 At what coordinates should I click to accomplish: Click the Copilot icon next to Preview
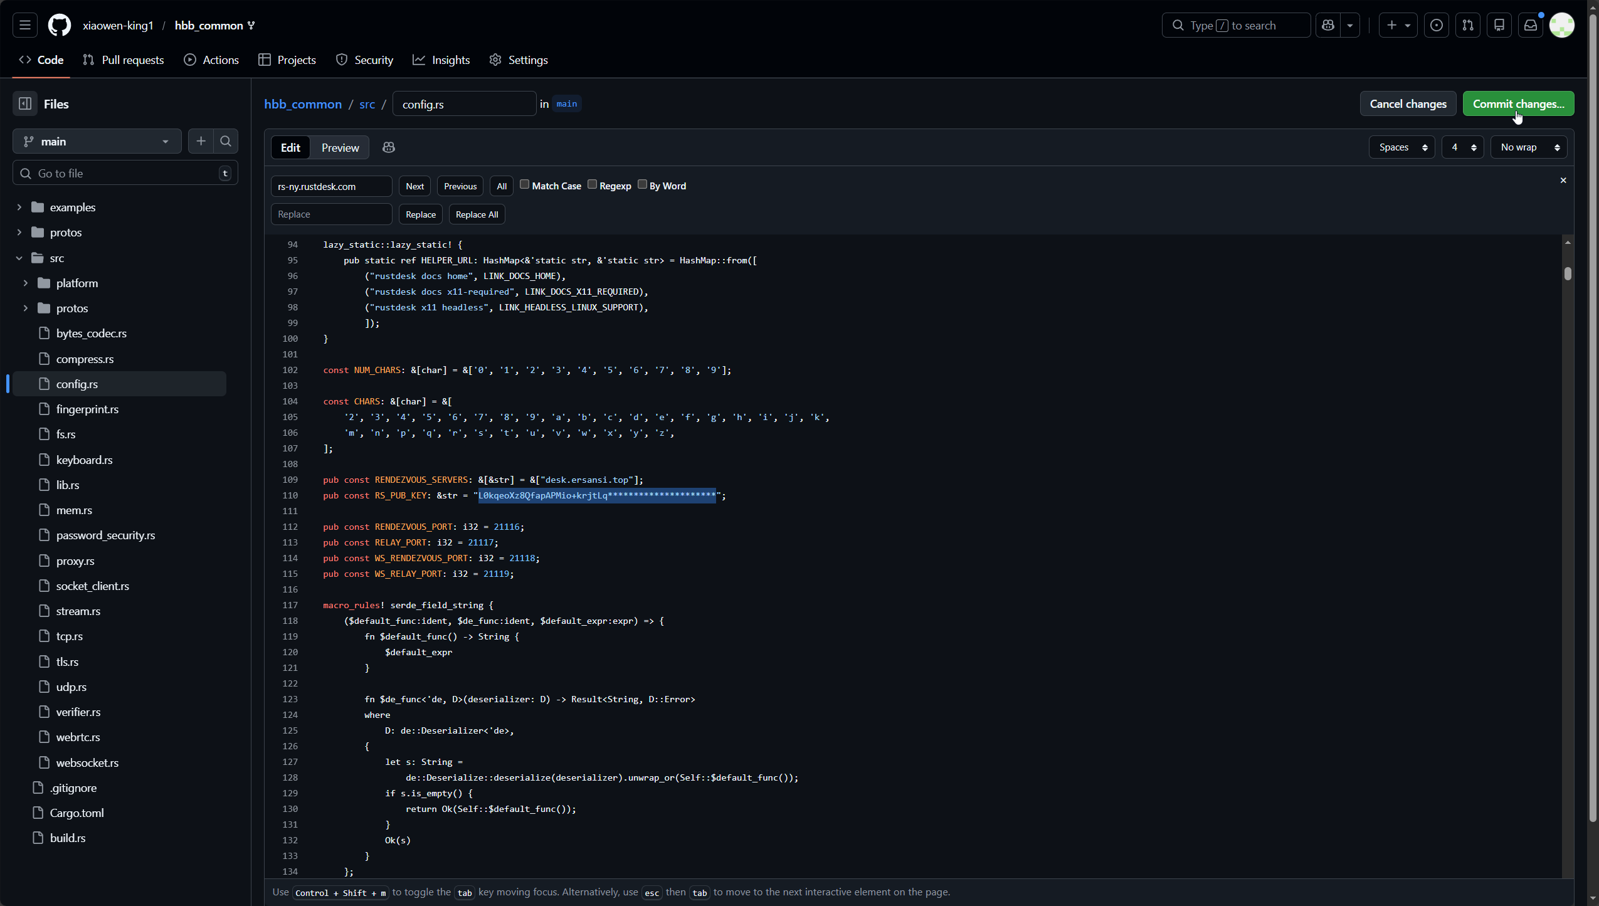[x=389, y=147]
